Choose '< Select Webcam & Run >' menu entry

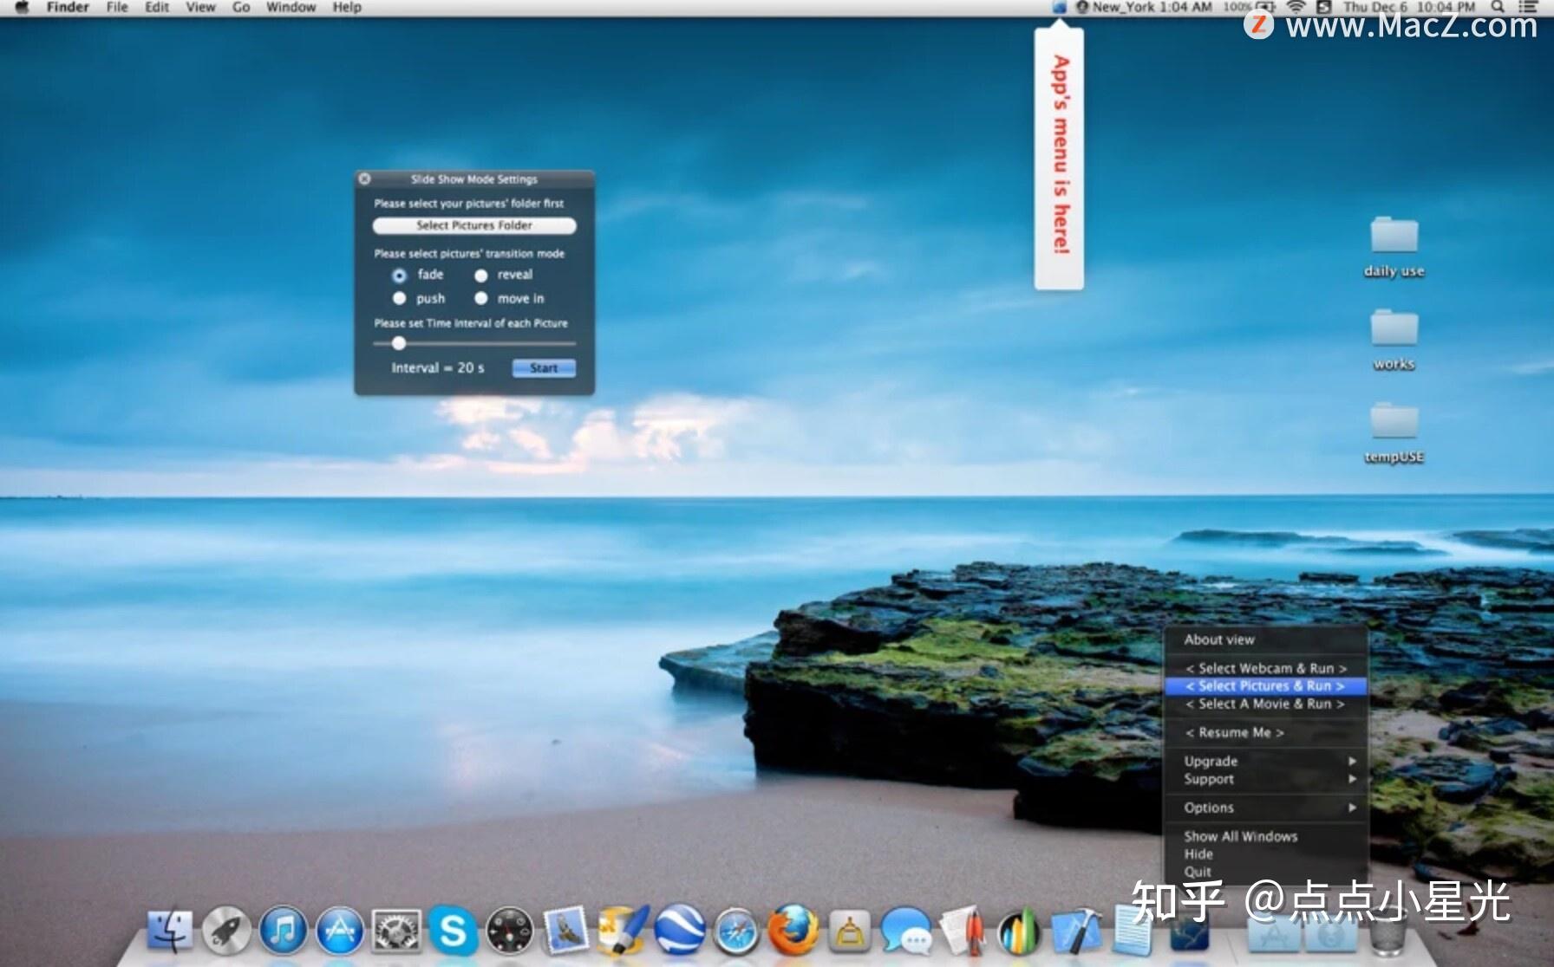pos(1265,668)
